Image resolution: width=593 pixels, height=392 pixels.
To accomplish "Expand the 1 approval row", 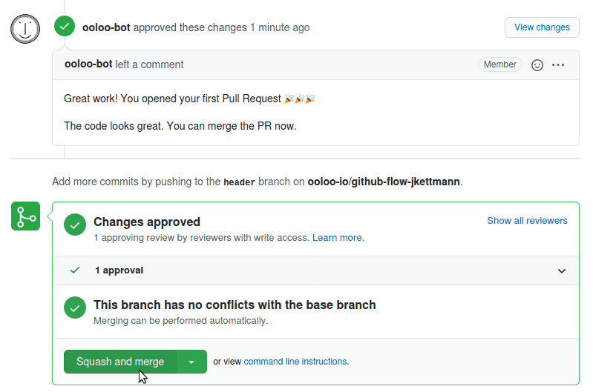I will click(315, 270).
